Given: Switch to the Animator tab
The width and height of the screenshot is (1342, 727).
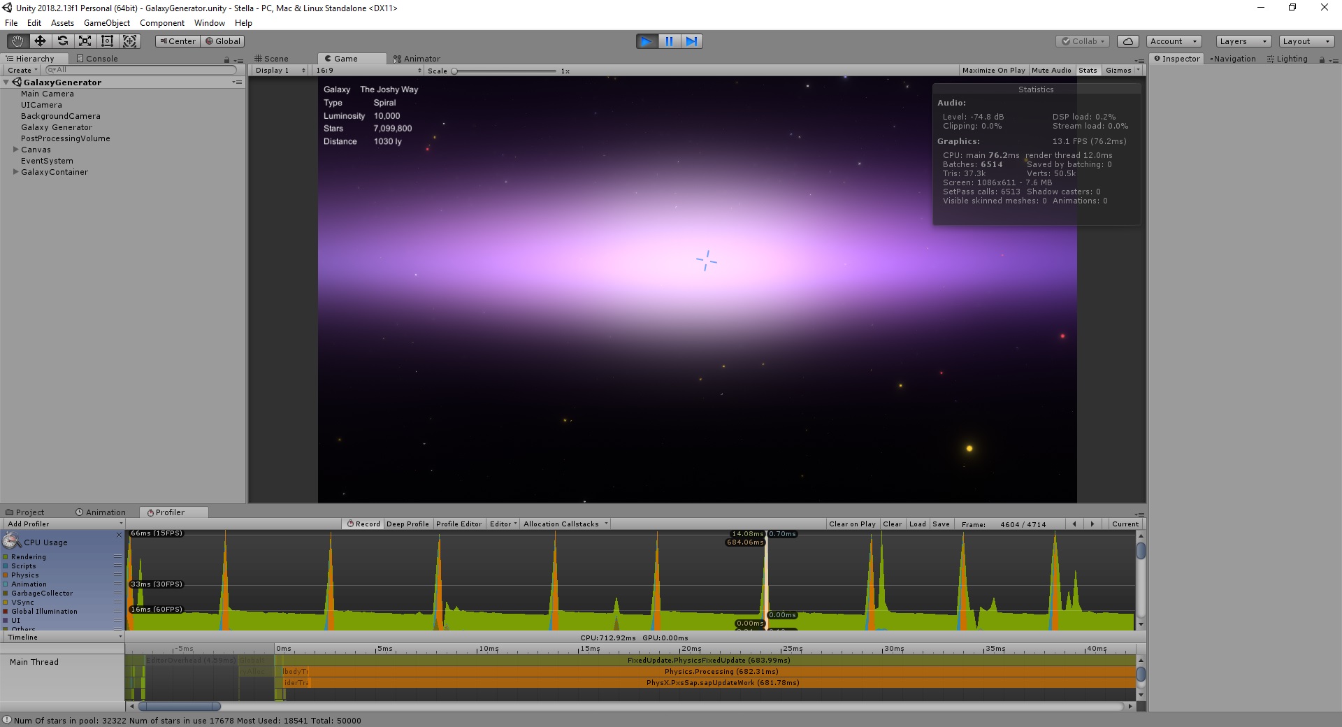Looking at the screenshot, I should click(417, 59).
